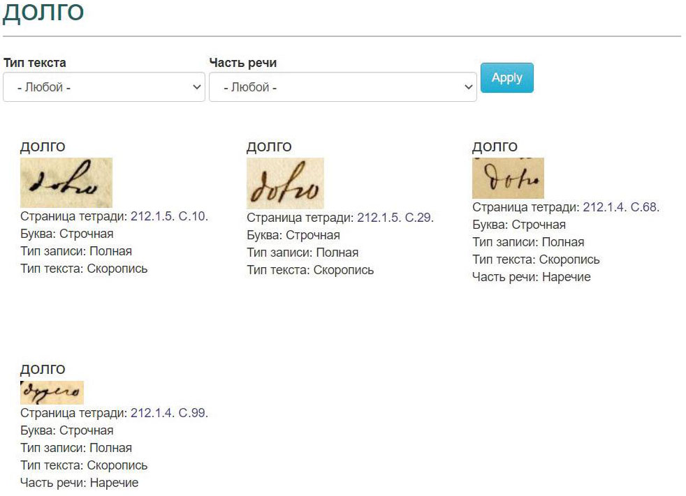Go to the 212.1.4. С.68. notebook page
This screenshot has height=496, width=686.
(x=621, y=207)
